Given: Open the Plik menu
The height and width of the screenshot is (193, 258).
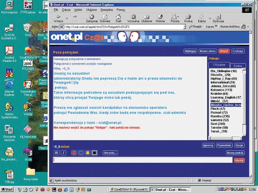Looking at the screenshot, I should 56,10.
